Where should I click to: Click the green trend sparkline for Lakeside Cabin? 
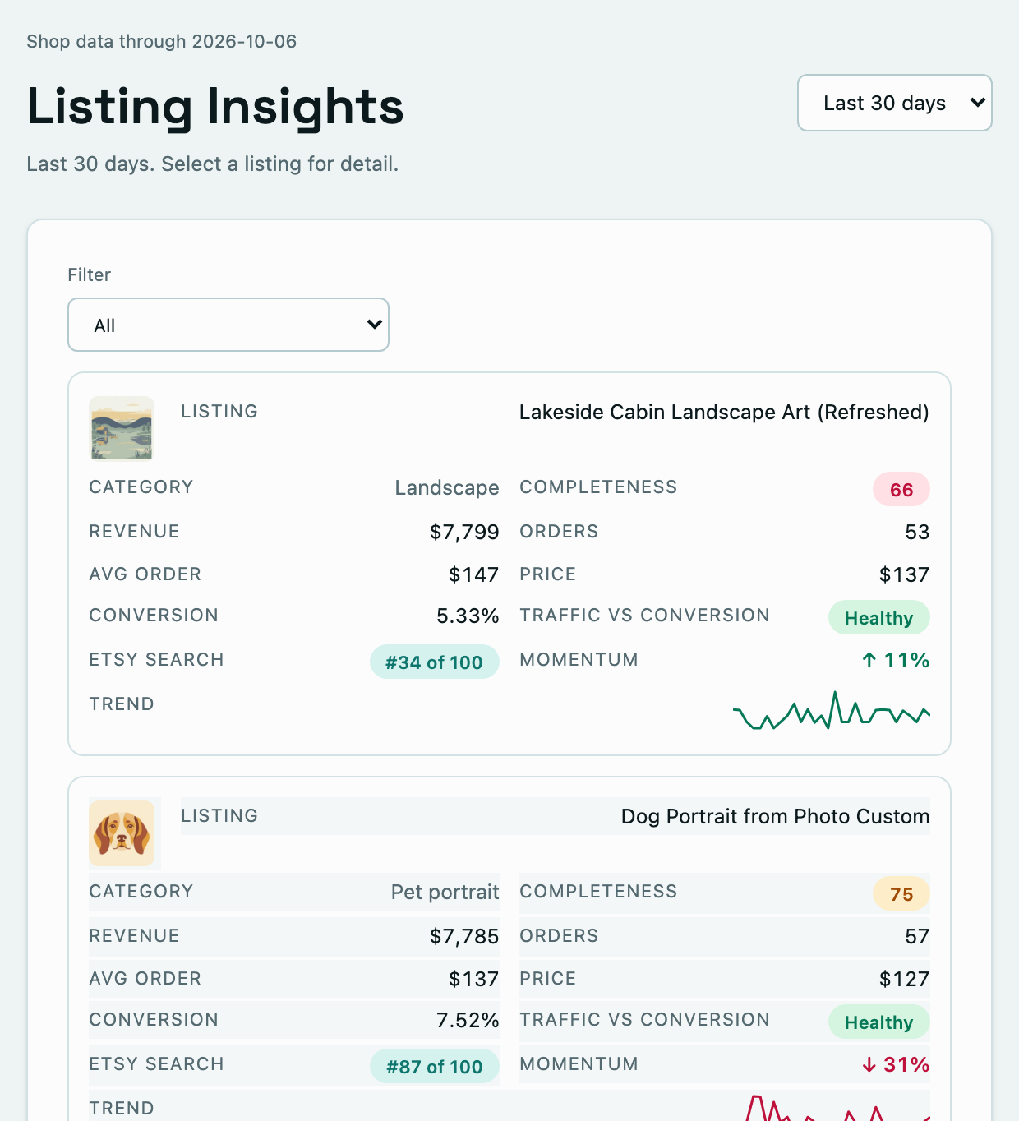tap(831, 710)
